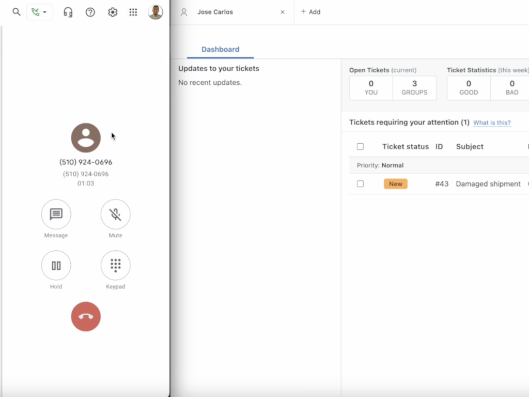Check the select-all tickets checkbox
Viewport: 529px width, 397px height.
(361, 147)
